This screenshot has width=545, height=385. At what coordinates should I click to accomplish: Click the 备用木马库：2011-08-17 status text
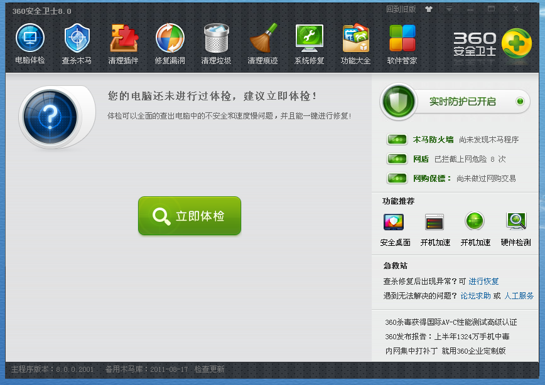pyautogui.click(x=147, y=369)
